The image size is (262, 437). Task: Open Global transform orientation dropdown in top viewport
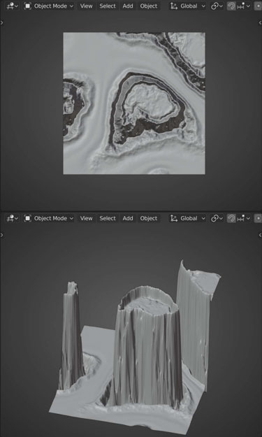188,6
